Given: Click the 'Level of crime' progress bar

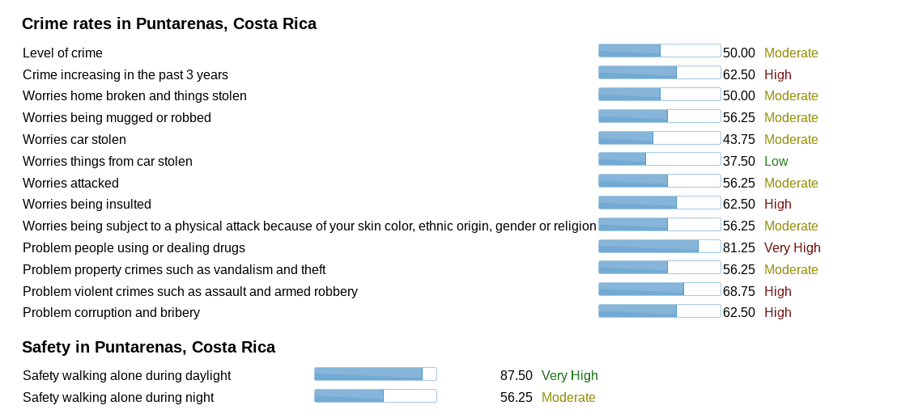Looking at the screenshot, I should tap(659, 51).
